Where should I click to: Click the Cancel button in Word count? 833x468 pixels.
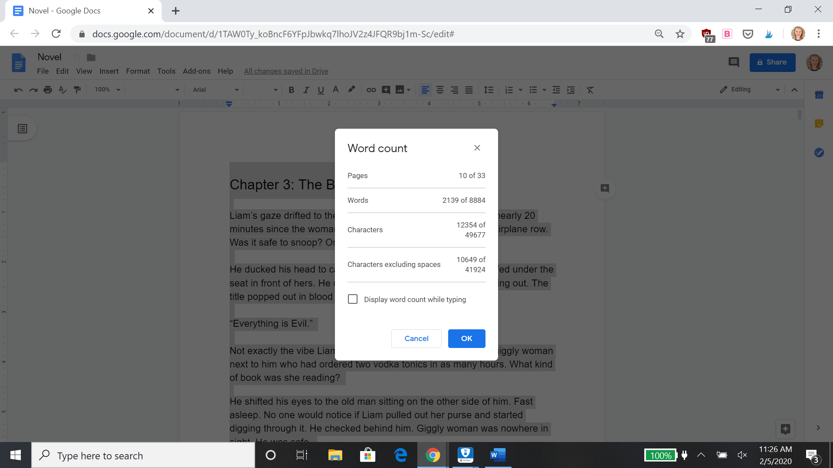416,338
